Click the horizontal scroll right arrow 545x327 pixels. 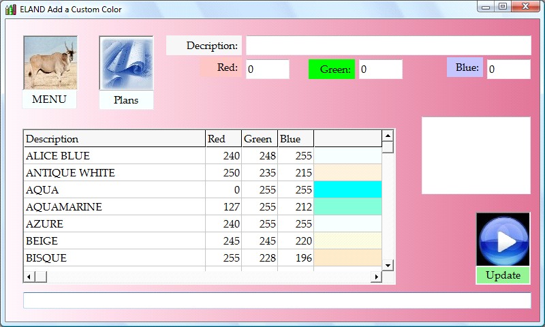click(x=375, y=277)
